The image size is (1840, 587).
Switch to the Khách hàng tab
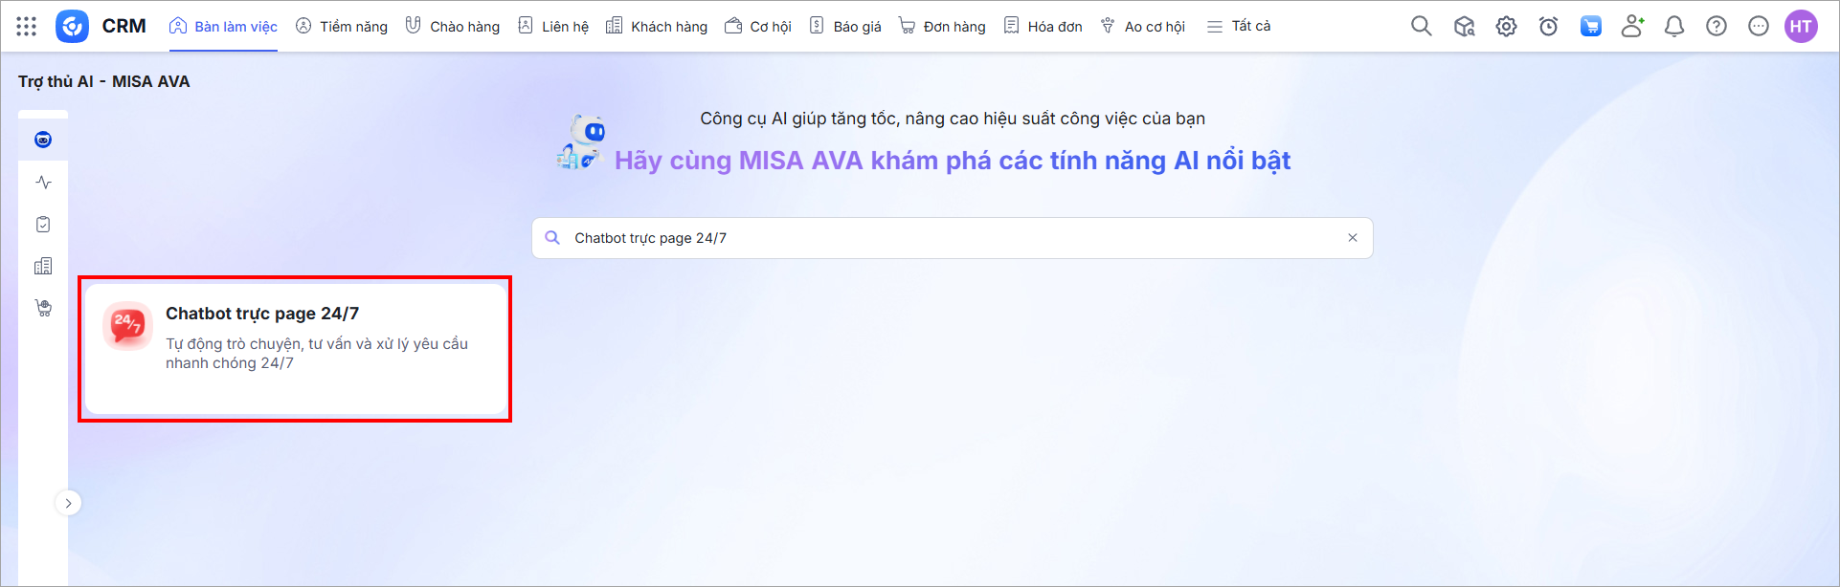click(x=657, y=27)
